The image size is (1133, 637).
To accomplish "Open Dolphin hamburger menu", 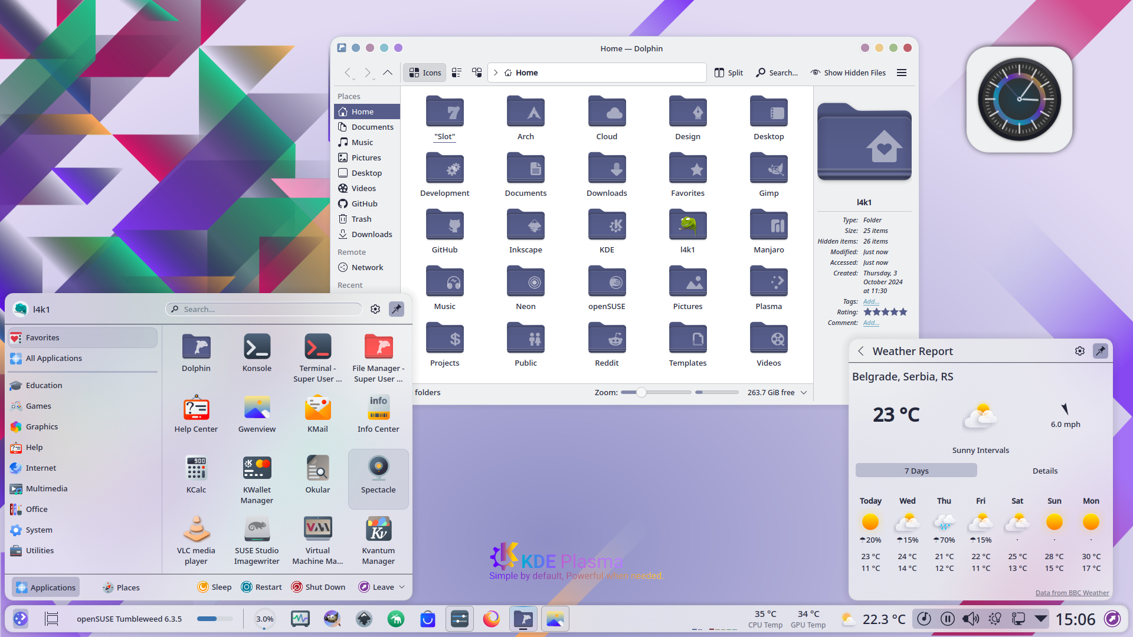I will pos(902,73).
